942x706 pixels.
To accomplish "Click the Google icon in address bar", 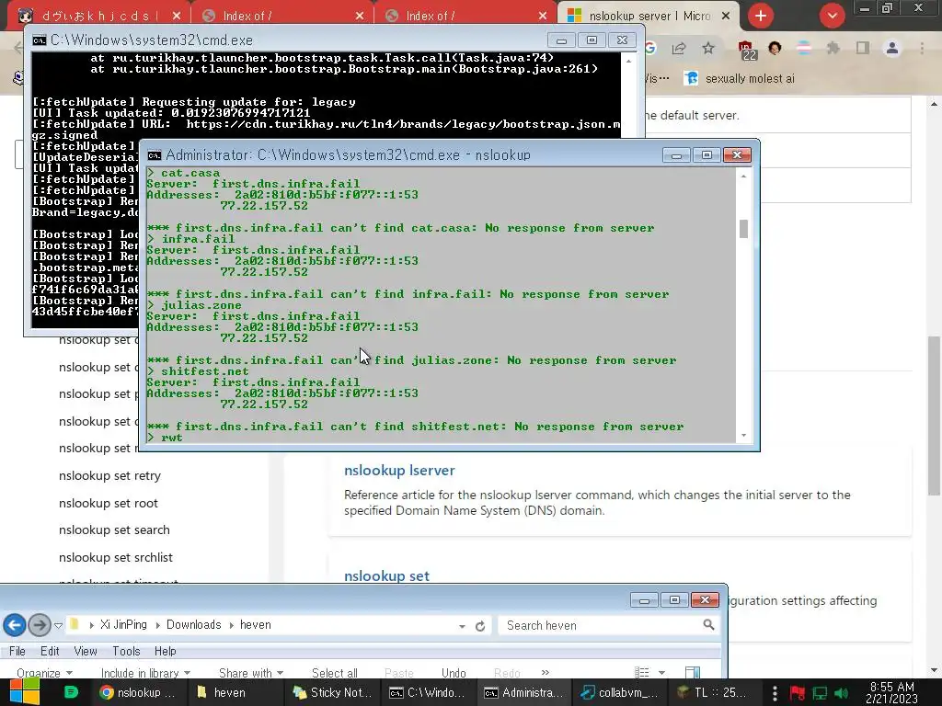I will coord(650,48).
